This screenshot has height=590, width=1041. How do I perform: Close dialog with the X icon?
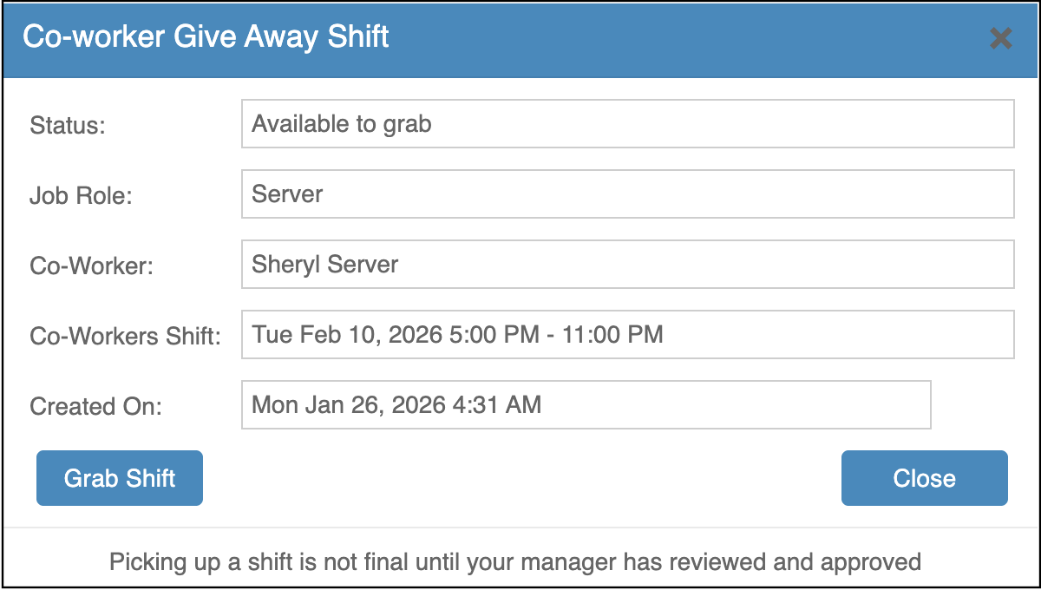(x=1000, y=39)
